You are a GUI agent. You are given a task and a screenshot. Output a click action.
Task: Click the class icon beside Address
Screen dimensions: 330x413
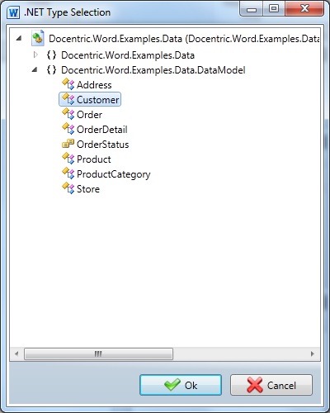pyautogui.click(x=68, y=84)
